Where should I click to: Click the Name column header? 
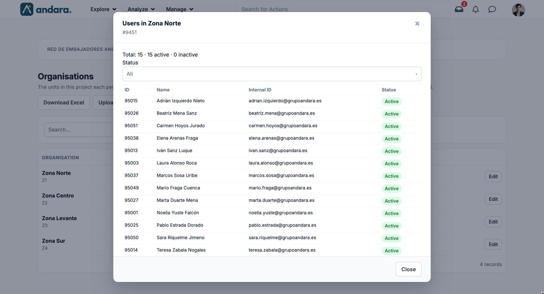coord(163,90)
